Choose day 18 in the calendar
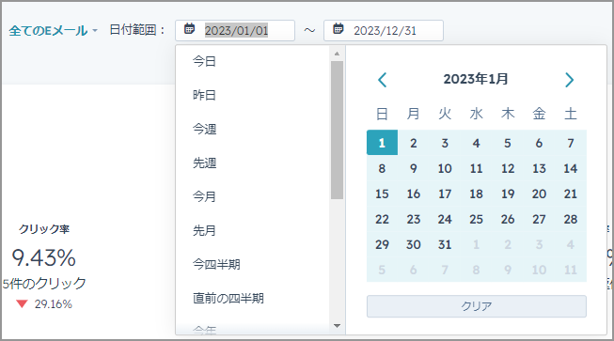This screenshot has height=341, width=614. tap(476, 194)
